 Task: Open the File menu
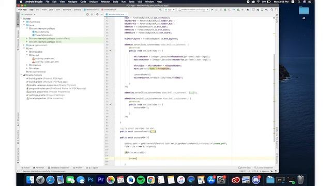48,2
